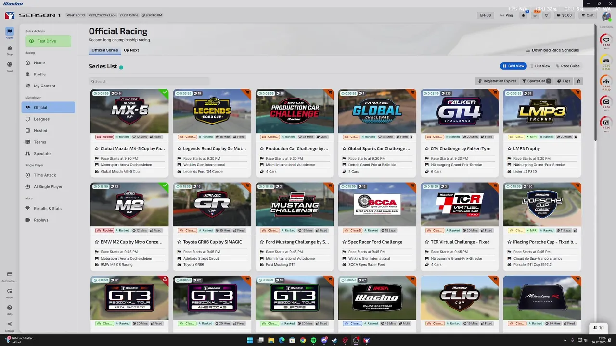Open File Explorer from taskbar
The image size is (616, 346).
pos(271,340)
